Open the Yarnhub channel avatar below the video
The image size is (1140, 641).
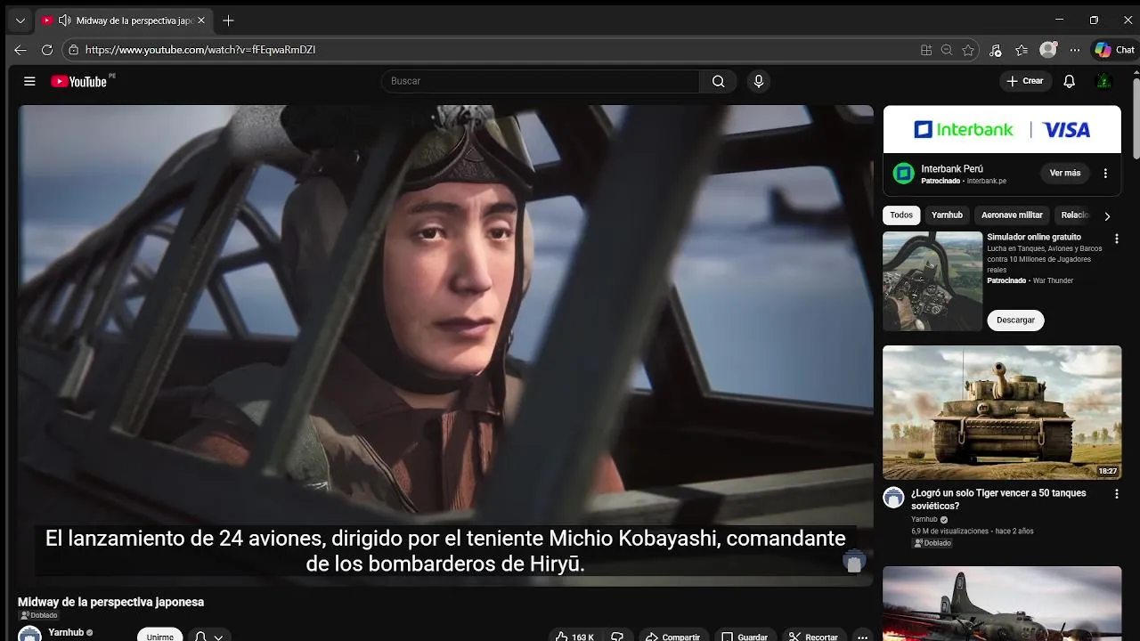[x=29, y=634]
